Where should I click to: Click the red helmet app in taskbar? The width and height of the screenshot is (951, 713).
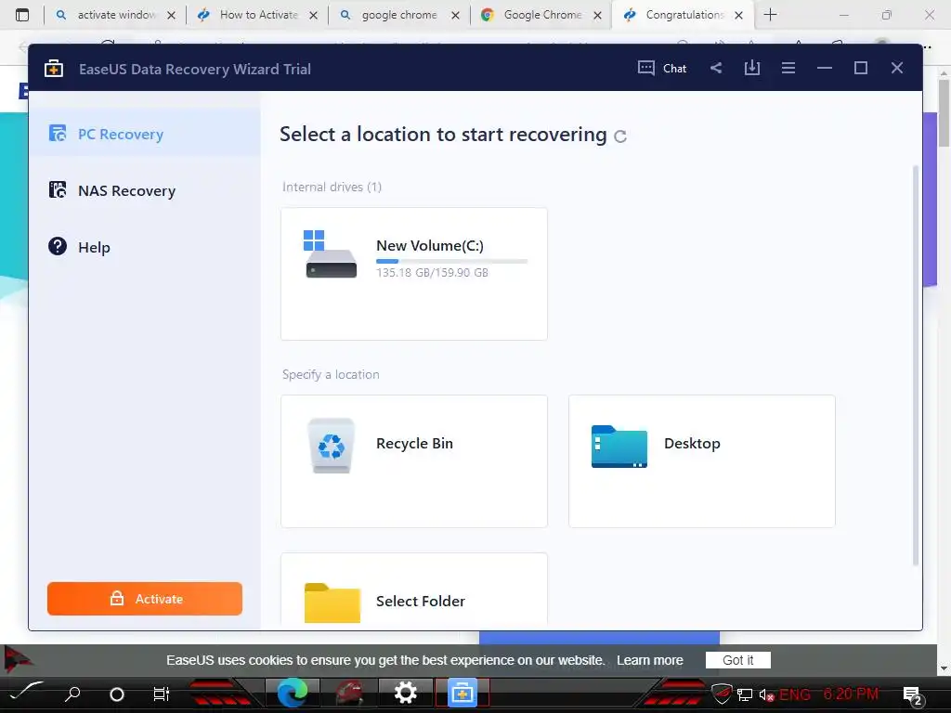coord(349,693)
